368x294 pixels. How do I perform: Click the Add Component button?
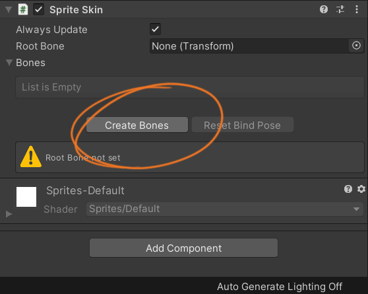(183, 248)
